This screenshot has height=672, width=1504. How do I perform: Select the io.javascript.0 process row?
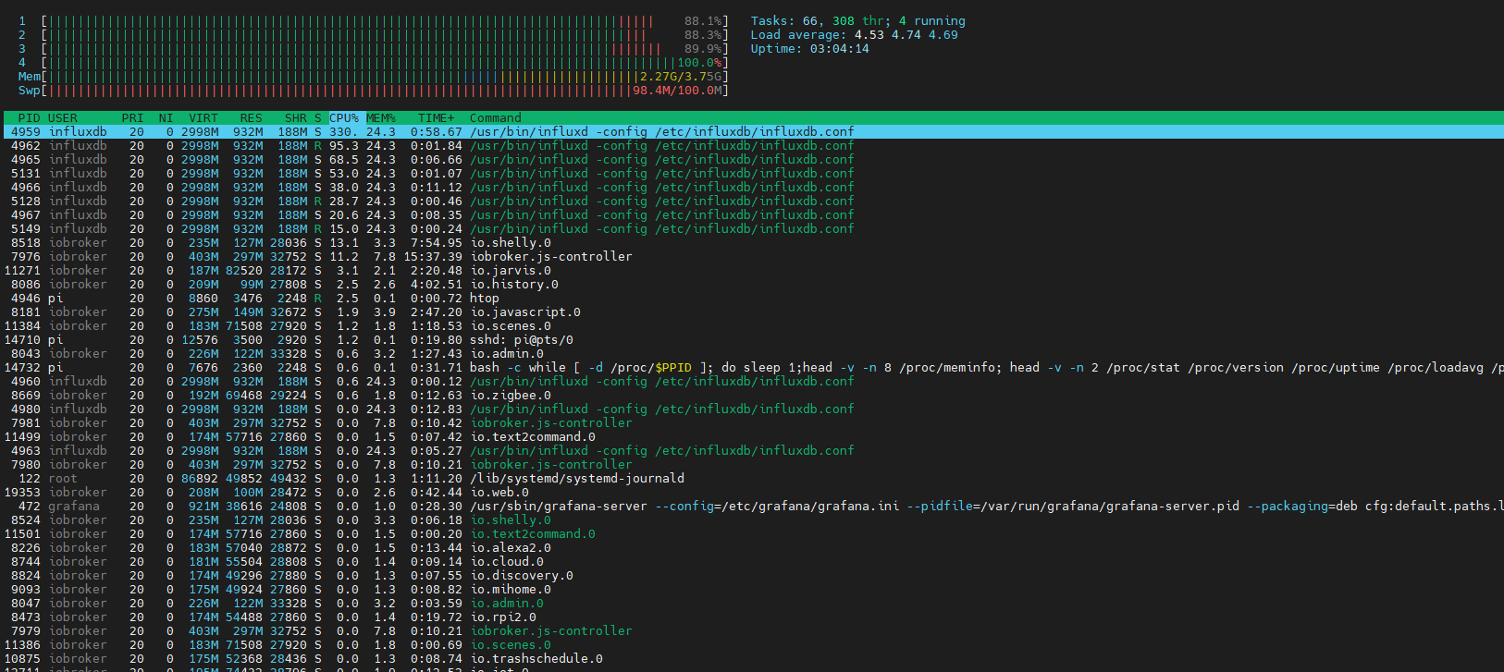click(525, 312)
